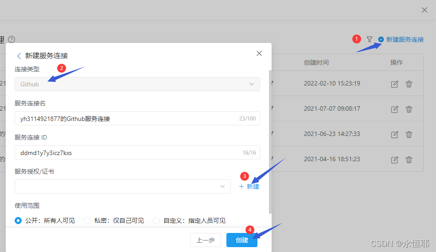Open the 连接类型 Github dropdown
Viewport: 436px width, 252px height.
point(137,84)
